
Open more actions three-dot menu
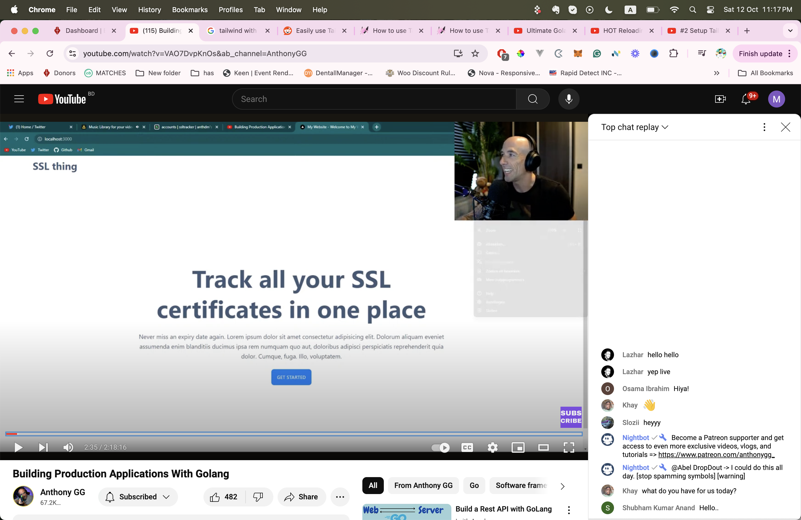pyautogui.click(x=340, y=496)
